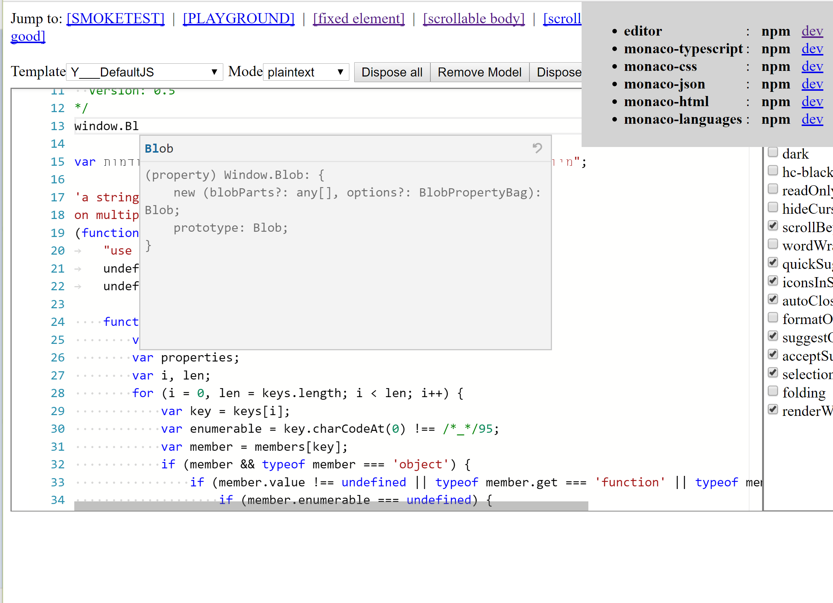Click the undo arrow icon in Blob tooltip
This screenshot has height=603, width=833.
[x=537, y=148]
